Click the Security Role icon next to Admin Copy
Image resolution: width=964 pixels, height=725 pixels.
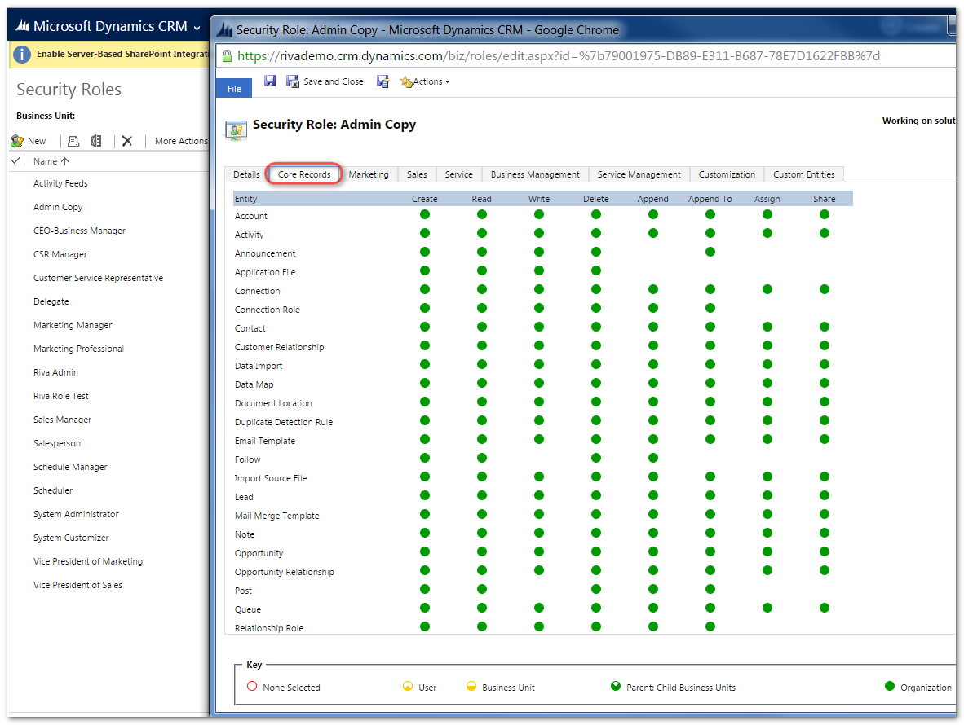(x=236, y=128)
